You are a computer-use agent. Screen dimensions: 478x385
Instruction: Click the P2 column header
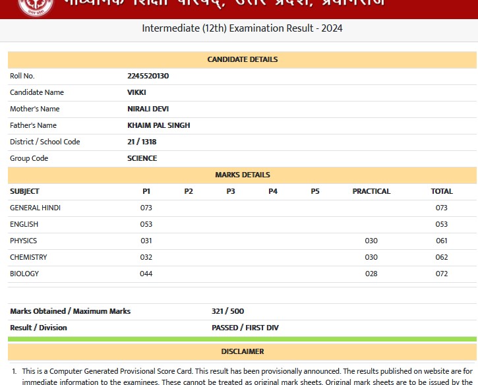(189, 191)
